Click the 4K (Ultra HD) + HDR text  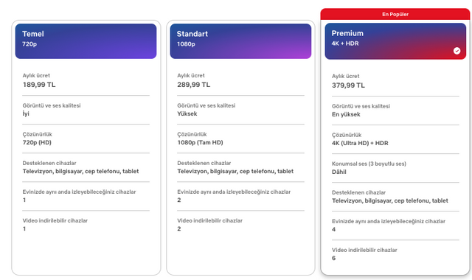[360, 143]
